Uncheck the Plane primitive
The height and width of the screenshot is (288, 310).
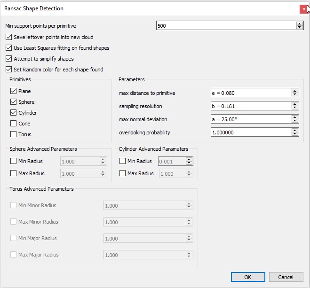tap(13, 91)
